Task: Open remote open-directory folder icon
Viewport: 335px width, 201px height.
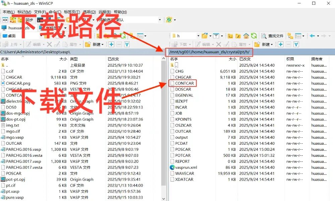Action: click(x=204, y=36)
